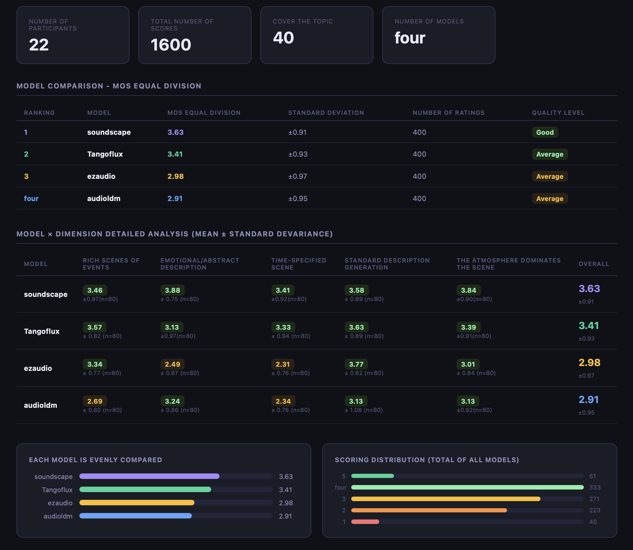This screenshot has width=633, height=550.
Task: Click the score four distribution bar
Action: [468, 487]
